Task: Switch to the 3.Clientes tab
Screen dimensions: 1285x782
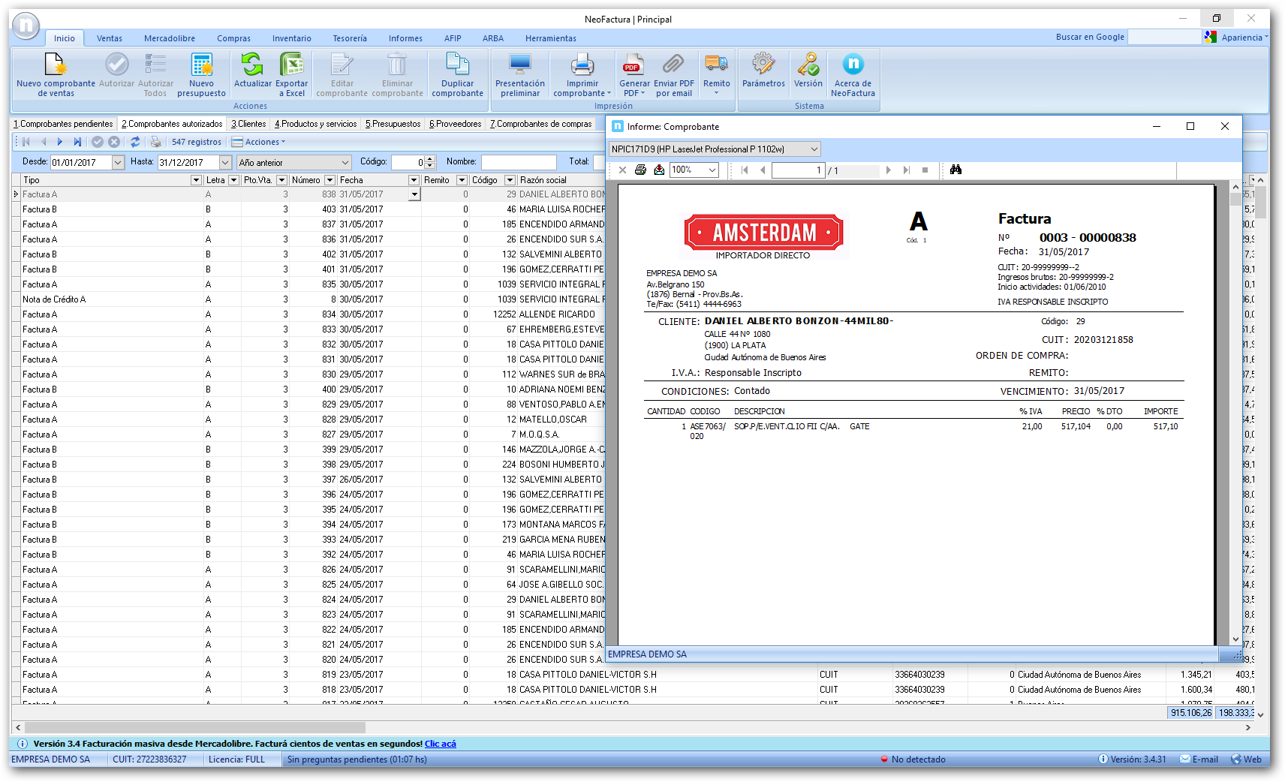Action: click(x=248, y=124)
